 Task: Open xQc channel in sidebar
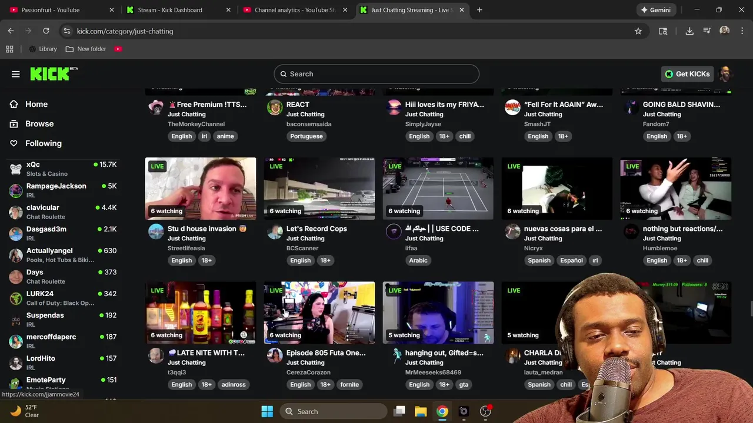point(64,169)
